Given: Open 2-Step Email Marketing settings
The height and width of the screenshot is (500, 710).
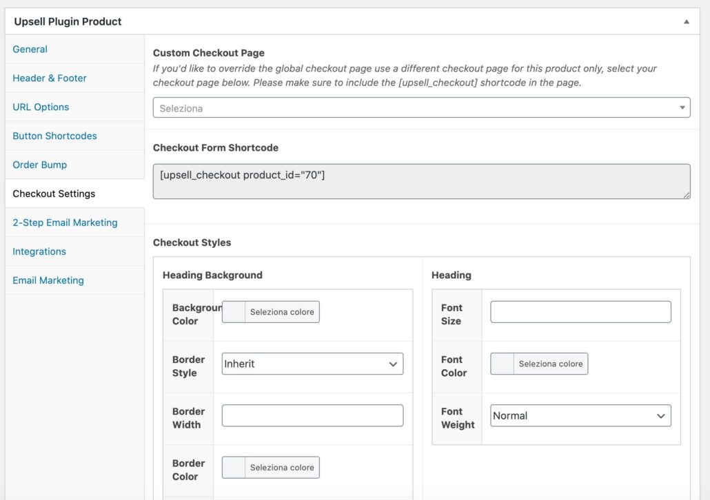Looking at the screenshot, I should point(65,222).
